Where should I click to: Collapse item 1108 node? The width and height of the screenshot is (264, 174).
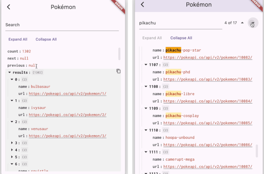pyautogui.click(x=146, y=86)
